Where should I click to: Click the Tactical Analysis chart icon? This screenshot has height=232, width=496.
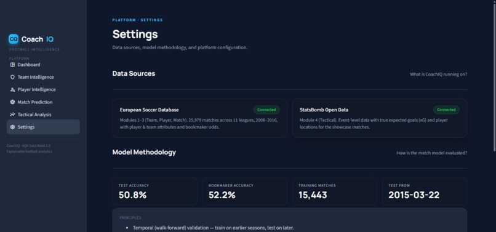13,114
